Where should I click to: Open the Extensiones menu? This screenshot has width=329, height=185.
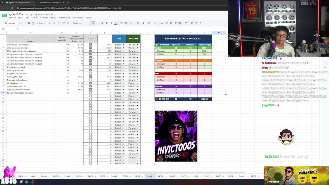click(x=78, y=18)
